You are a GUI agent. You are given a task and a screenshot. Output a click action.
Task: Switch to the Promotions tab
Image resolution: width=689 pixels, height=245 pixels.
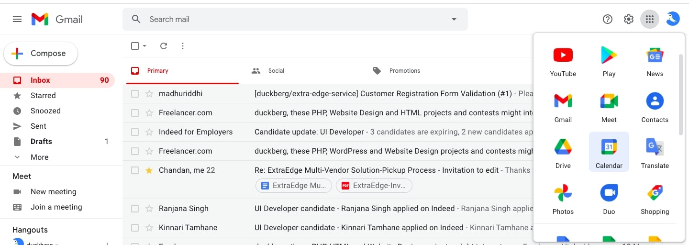pos(404,71)
